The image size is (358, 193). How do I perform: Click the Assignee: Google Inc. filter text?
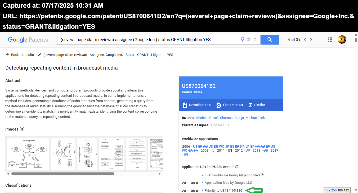coord(106,55)
